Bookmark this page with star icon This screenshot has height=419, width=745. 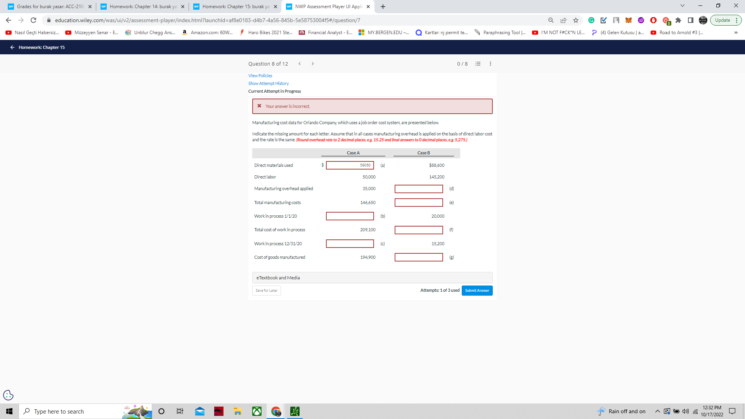[576, 20]
